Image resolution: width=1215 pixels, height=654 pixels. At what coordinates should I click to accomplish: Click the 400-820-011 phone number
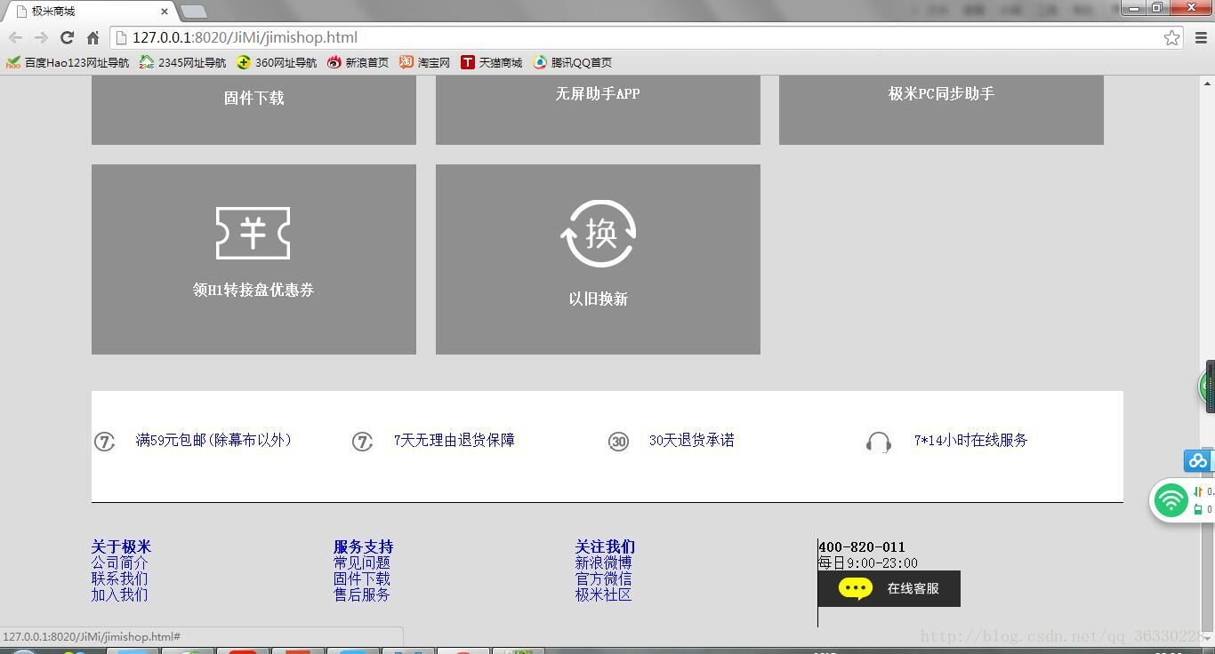862,546
